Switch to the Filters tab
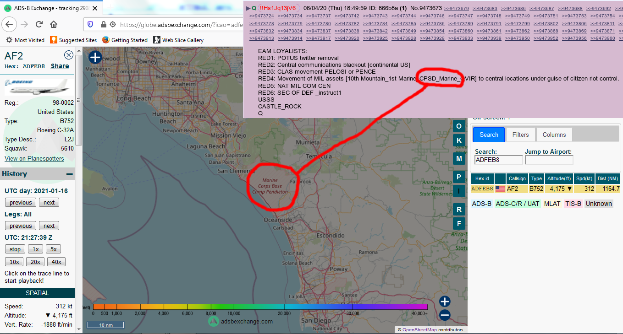The height and width of the screenshot is (334, 623). point(520,135)
